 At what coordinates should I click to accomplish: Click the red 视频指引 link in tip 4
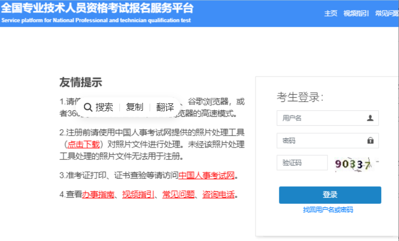point(138,194)
